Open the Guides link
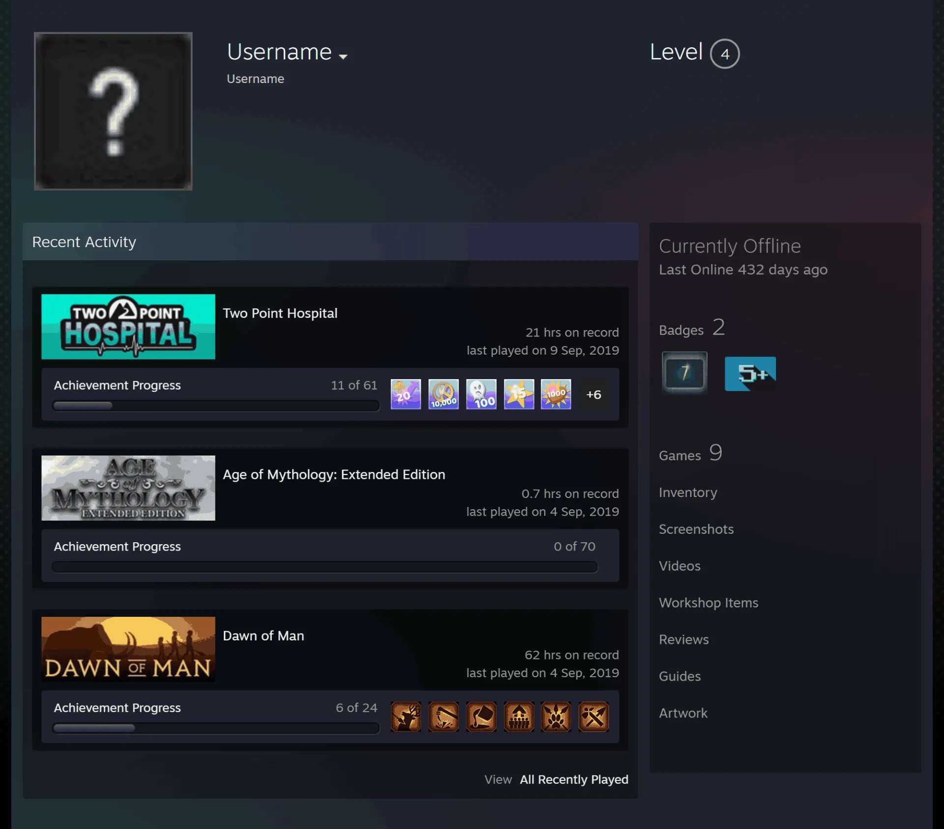Image resolution: width=944 pixels, height=829 pixels. click(679, 676)
